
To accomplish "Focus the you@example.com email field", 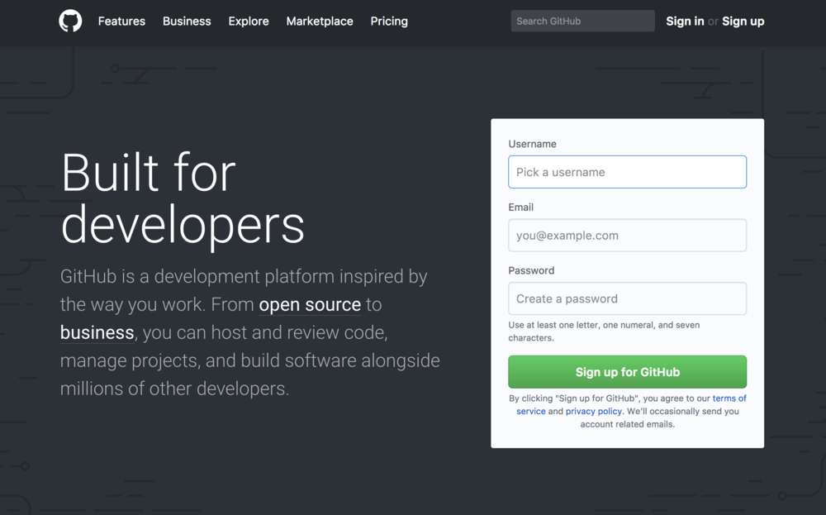I will point(628,235).
